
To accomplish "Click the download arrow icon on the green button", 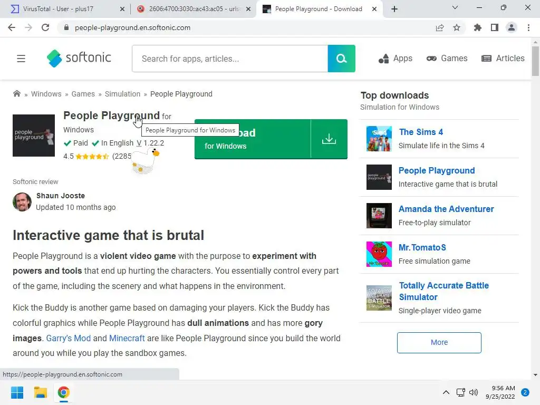I will 329,139.
